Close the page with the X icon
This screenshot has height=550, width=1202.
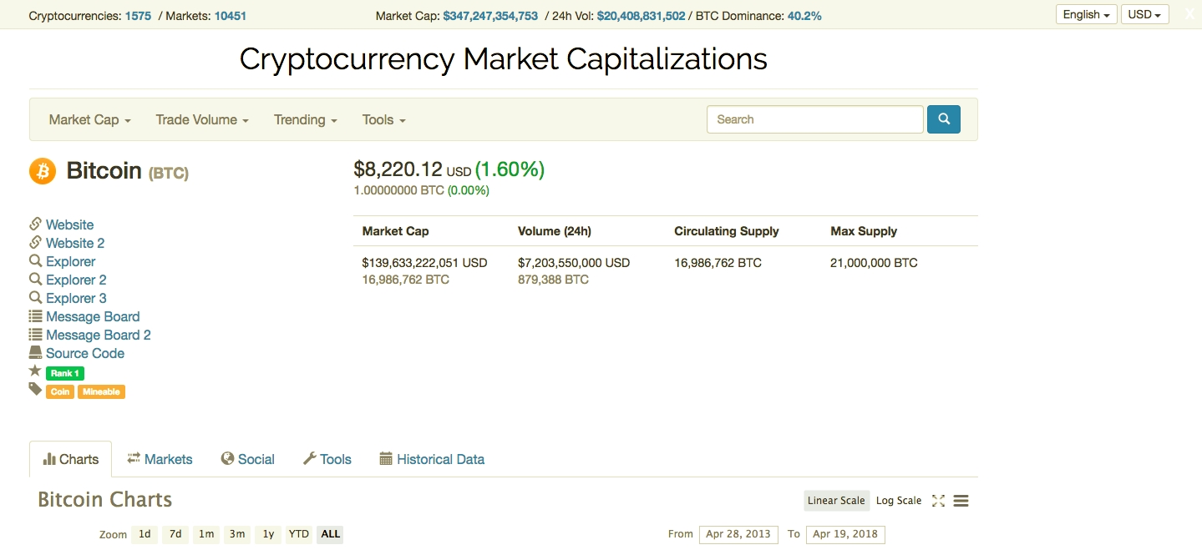[1190, 14]
